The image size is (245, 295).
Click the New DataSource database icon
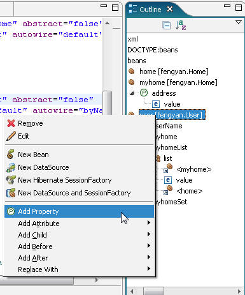[11, 167]
